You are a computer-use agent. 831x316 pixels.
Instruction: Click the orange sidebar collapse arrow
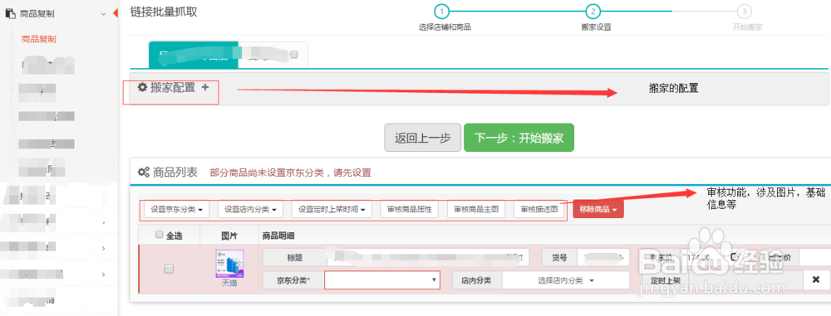[x=115, y=14]
